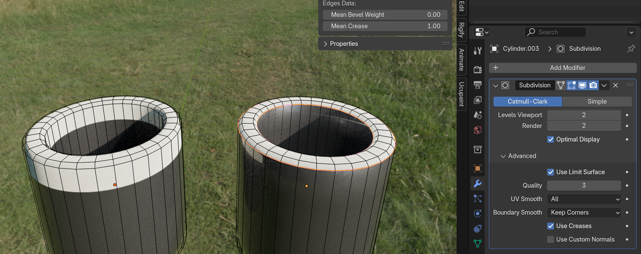641x254 pixels.
Task: Uncheck the Optimal Display checkbox
Action: [x=551, y=139]
